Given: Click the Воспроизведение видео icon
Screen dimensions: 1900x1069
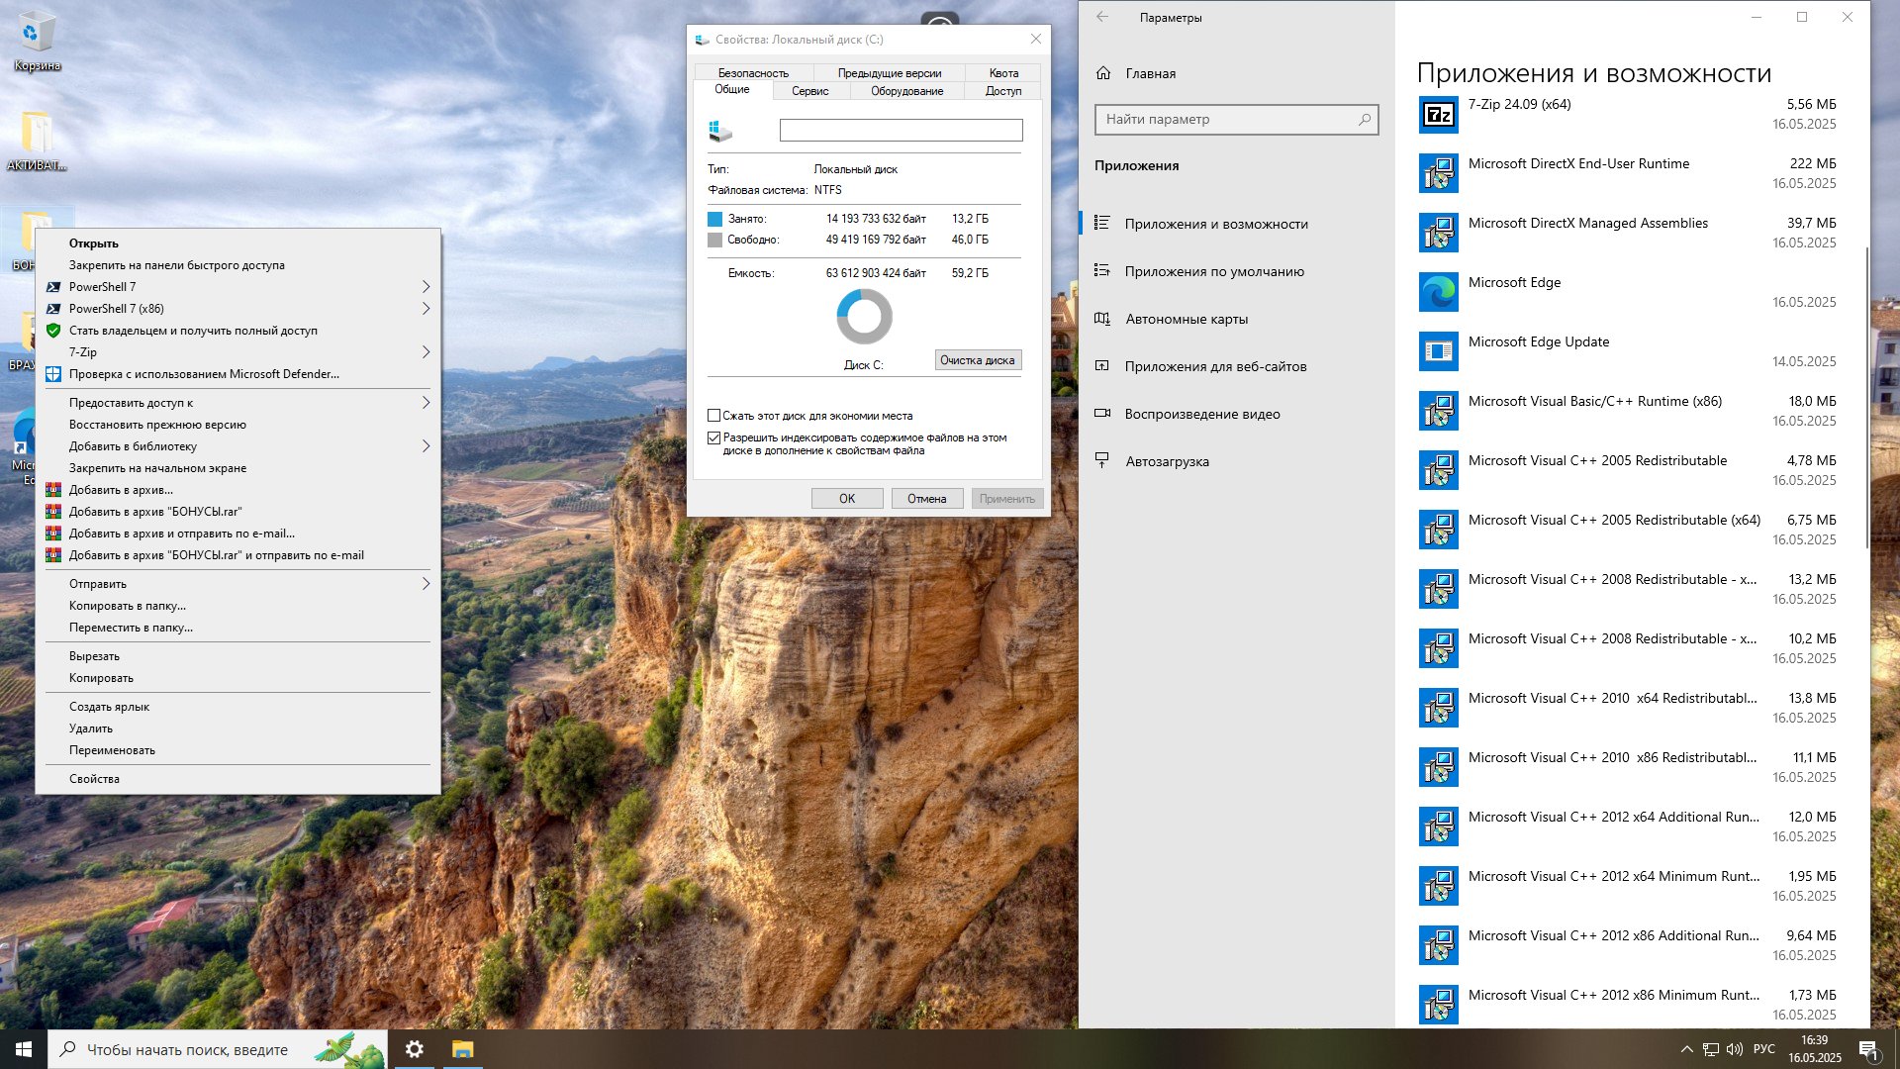Looking at the screenshot, I should click(1101, 414).
